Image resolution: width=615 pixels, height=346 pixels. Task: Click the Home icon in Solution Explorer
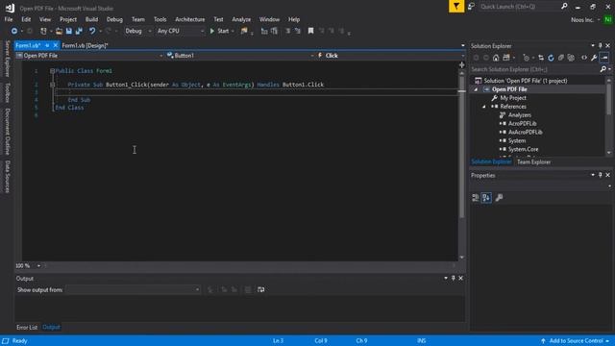tap(496, 58)
